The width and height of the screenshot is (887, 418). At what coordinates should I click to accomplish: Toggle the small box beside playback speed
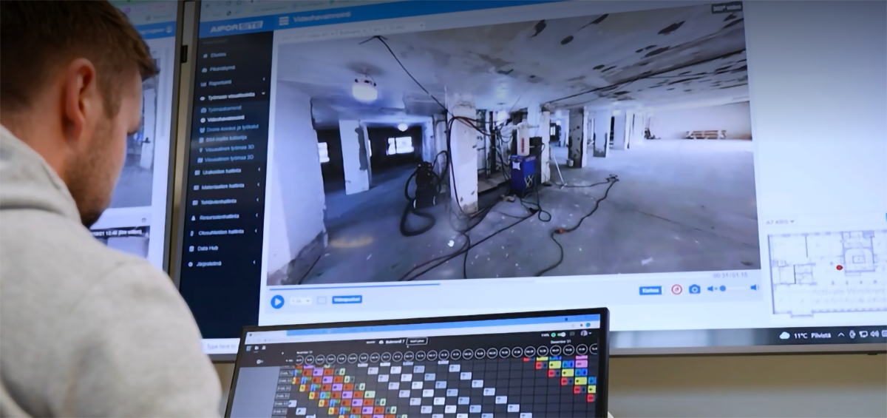pyautogui.click(x=322, y=300)
